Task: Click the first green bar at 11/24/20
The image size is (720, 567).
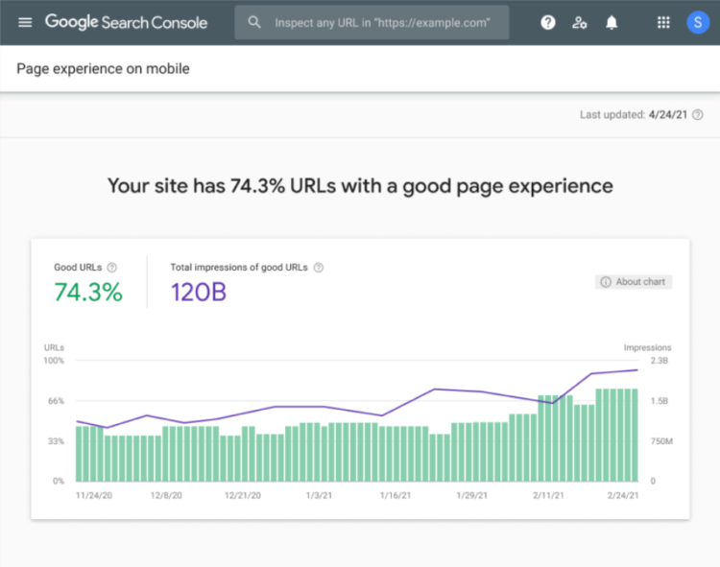Action: [80, 454]
